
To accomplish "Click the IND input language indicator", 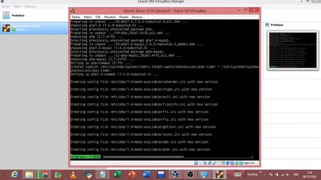I will coord(296,174).
